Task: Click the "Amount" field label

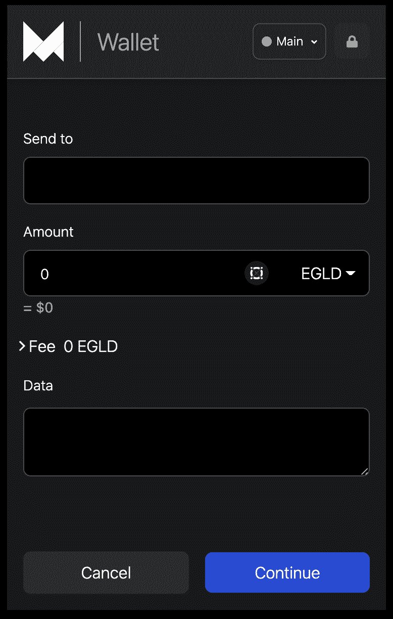Action: coord(48,232)
